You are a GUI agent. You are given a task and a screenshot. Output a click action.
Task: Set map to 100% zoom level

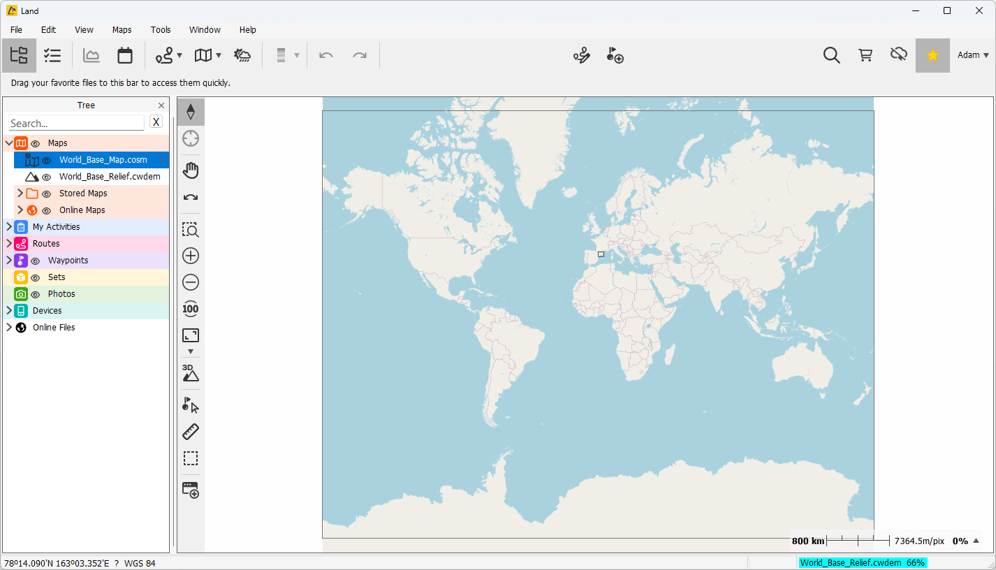point(190,309)
